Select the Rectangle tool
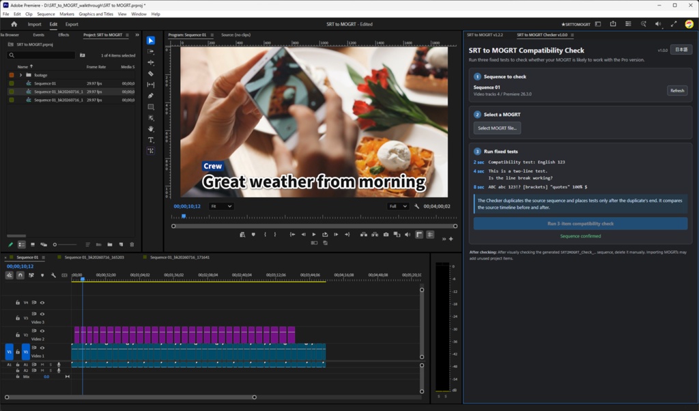Image resolution: width=699 pixels, height=411 pixels. 151,107
